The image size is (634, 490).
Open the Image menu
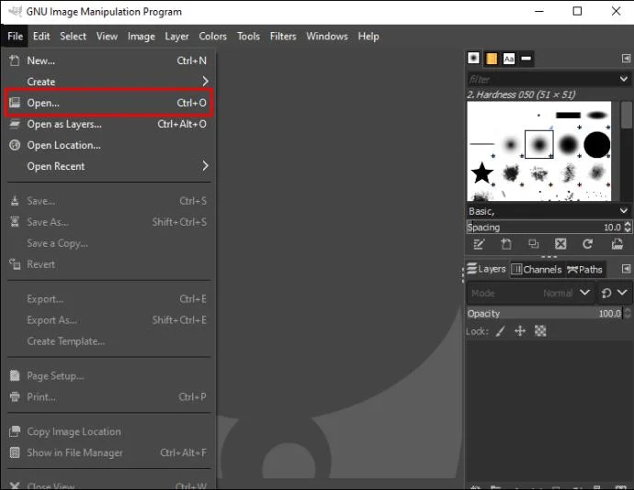142,37
